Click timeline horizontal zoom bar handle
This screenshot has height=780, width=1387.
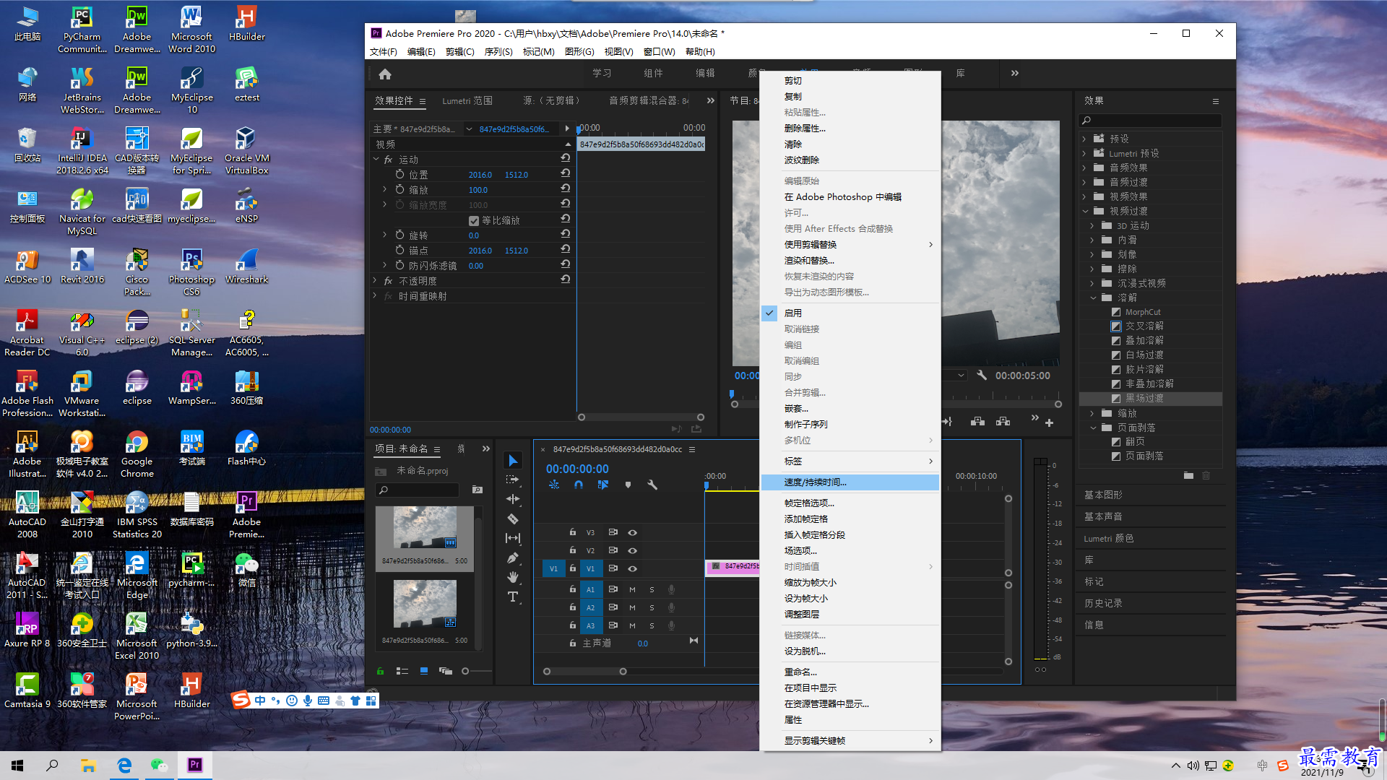(x=623, y=671)
